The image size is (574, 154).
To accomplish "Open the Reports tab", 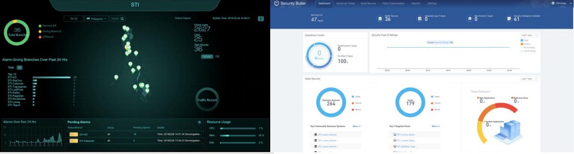I will (x=415, y=3).
